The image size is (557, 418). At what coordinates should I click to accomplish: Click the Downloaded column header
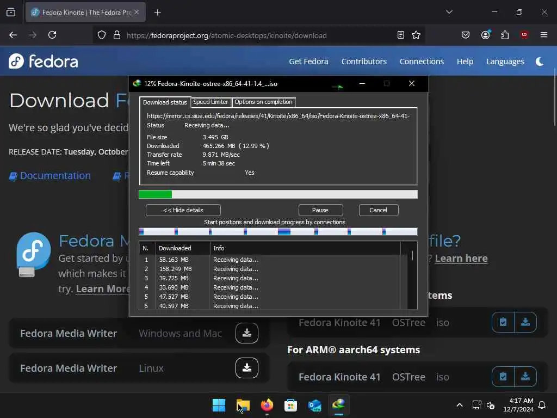point(183,248)
